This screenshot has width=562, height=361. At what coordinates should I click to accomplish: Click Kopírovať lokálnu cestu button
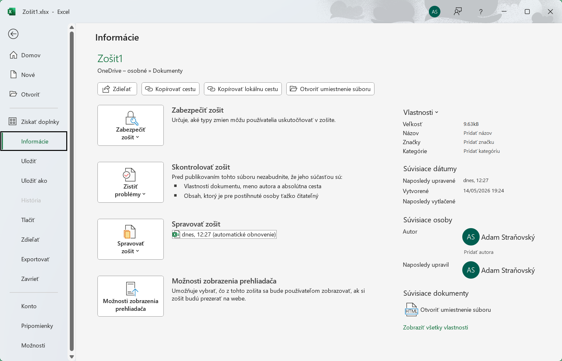pyautogui.click(x=243, y=89)
